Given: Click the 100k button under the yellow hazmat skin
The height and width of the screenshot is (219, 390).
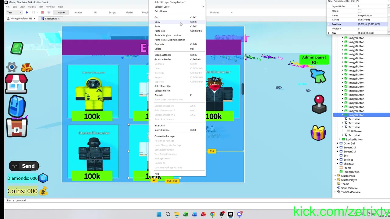Looking at the screenshot, I should pyautogui.click(x=92, y=116).
